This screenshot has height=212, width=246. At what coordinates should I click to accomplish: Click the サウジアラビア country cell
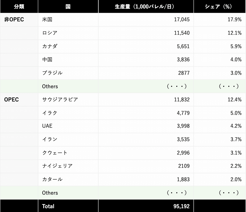click(68, 100)
